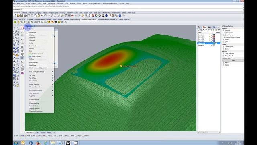Click the New file icon in Standard toolbar
This screenshot has height=145, width=257.
pos(15,16)
